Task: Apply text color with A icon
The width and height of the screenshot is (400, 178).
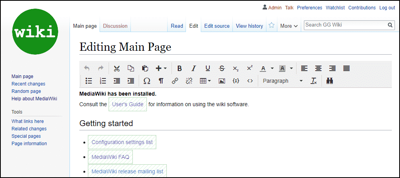Action: pyautogui.click(x=263, y=68)
